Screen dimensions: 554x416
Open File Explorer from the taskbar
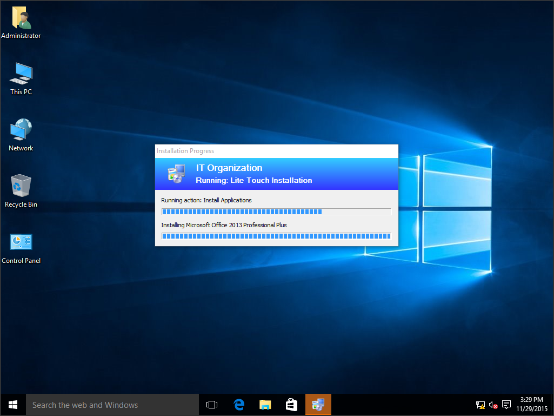pyautogui.click(x=265, y=405)
